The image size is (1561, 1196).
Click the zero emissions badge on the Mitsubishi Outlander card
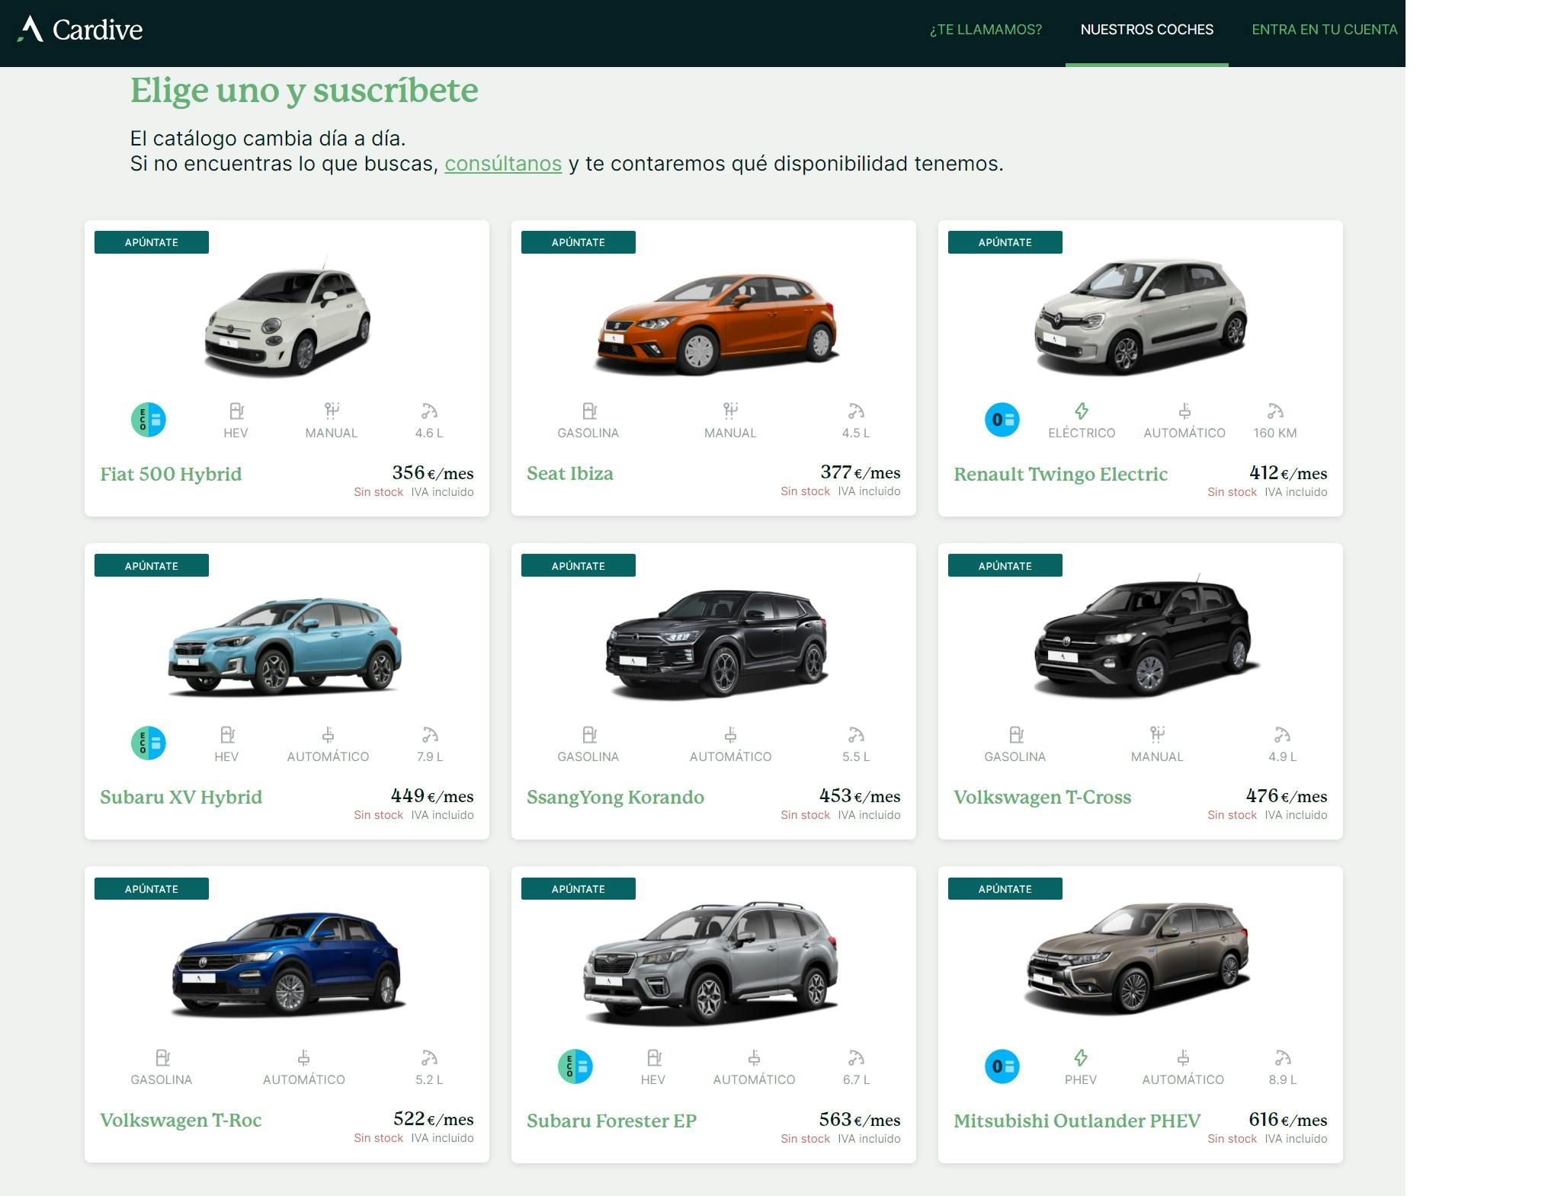(1002, 1066)
